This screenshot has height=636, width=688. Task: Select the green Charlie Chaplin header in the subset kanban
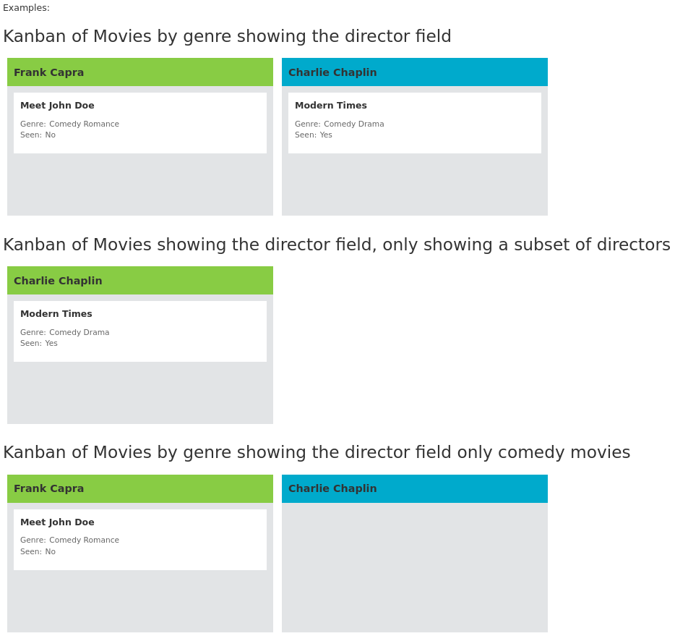(139, 281)
